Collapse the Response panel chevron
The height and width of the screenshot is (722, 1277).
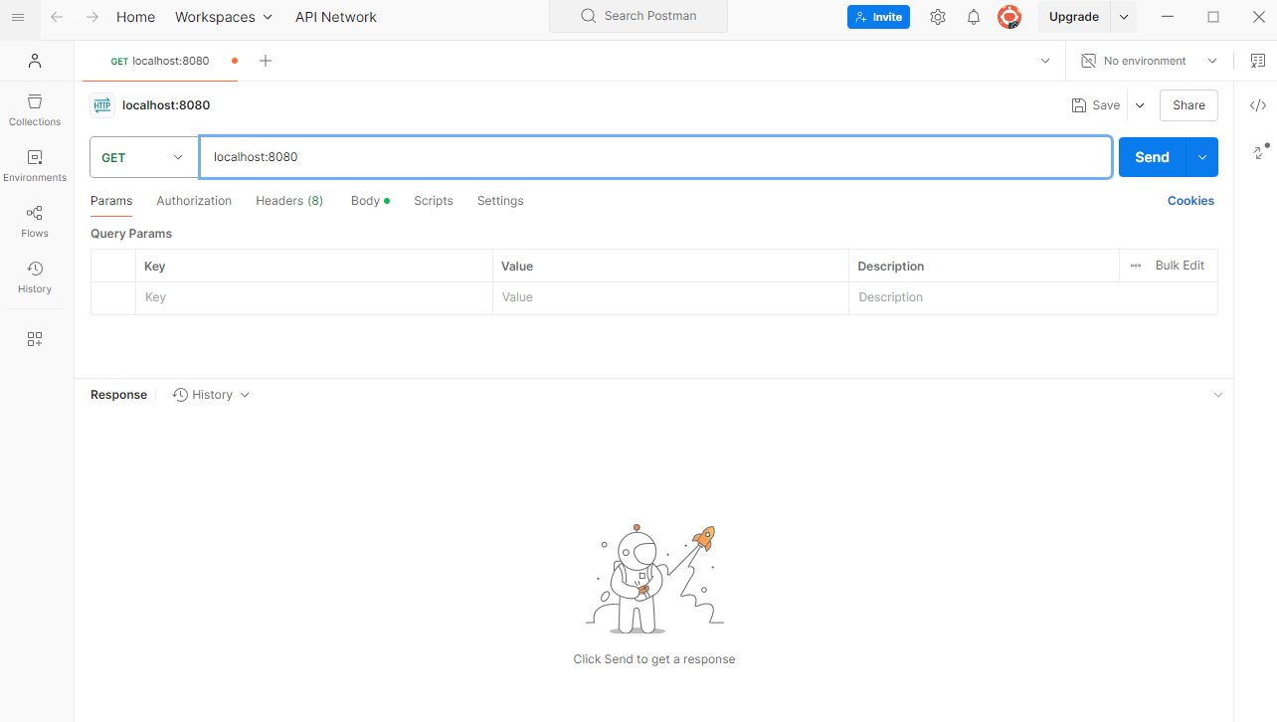(x=1218, y=395)
